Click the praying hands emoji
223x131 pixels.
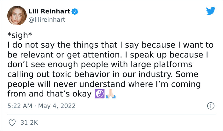[110, 94]
